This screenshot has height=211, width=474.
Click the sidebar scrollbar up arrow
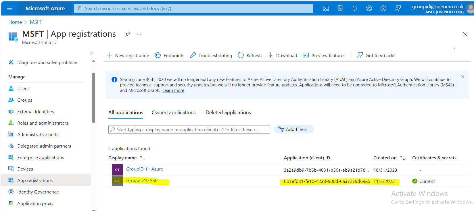click(x=93, y=61)
